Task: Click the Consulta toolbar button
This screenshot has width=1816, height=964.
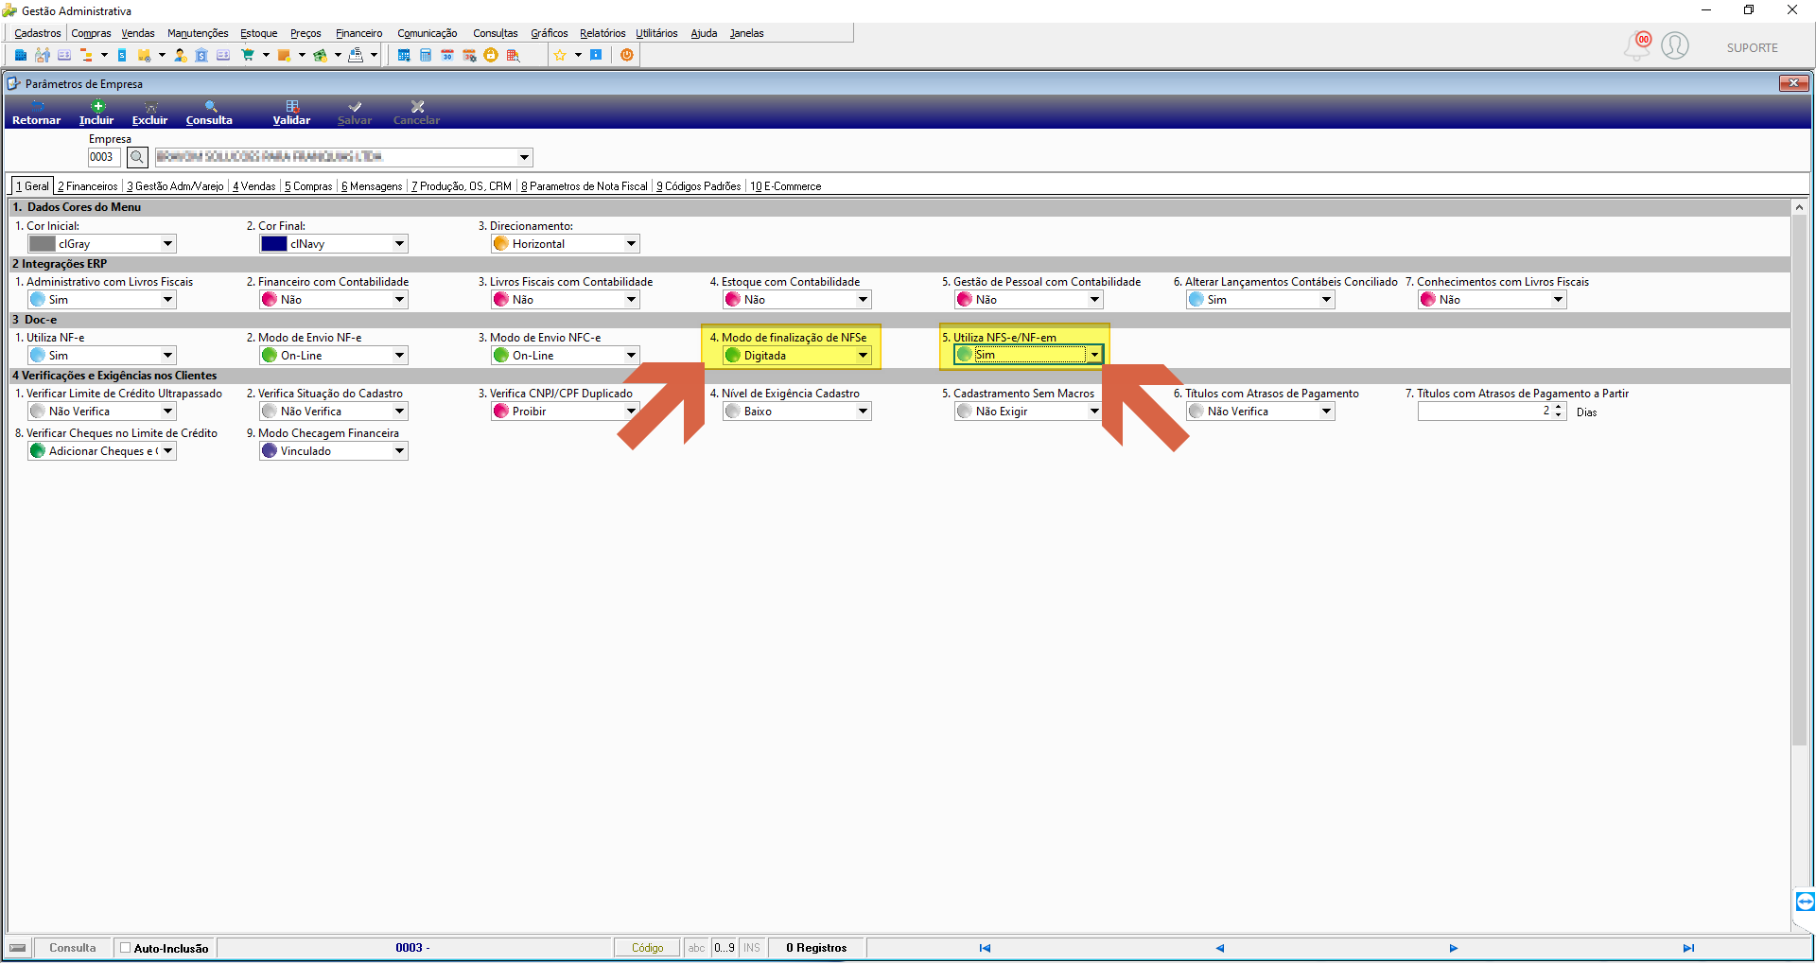Action: pos(209,113)
